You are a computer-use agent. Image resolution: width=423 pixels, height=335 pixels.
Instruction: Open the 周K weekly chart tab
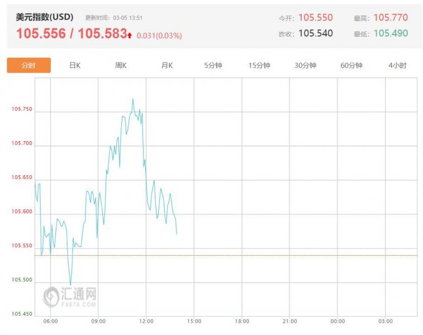click(x=121, y=65)
